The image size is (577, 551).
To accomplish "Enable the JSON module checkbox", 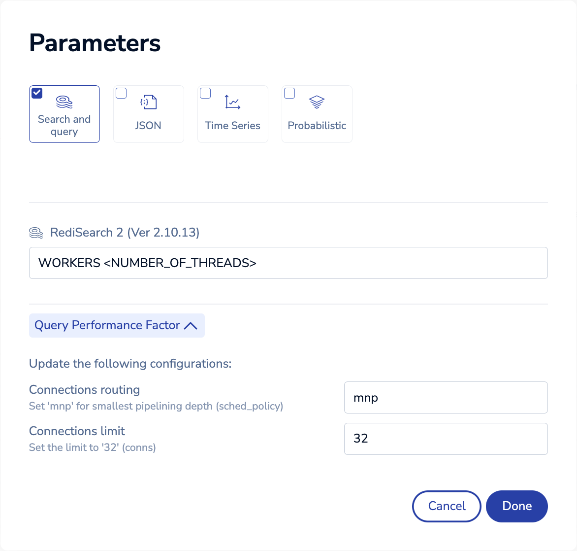I will (x=121, y=93).
